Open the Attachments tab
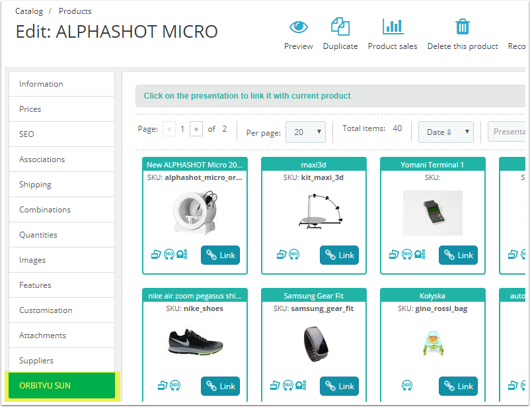The width and height of the screenshot is (530, 407). tap(62, 336)
